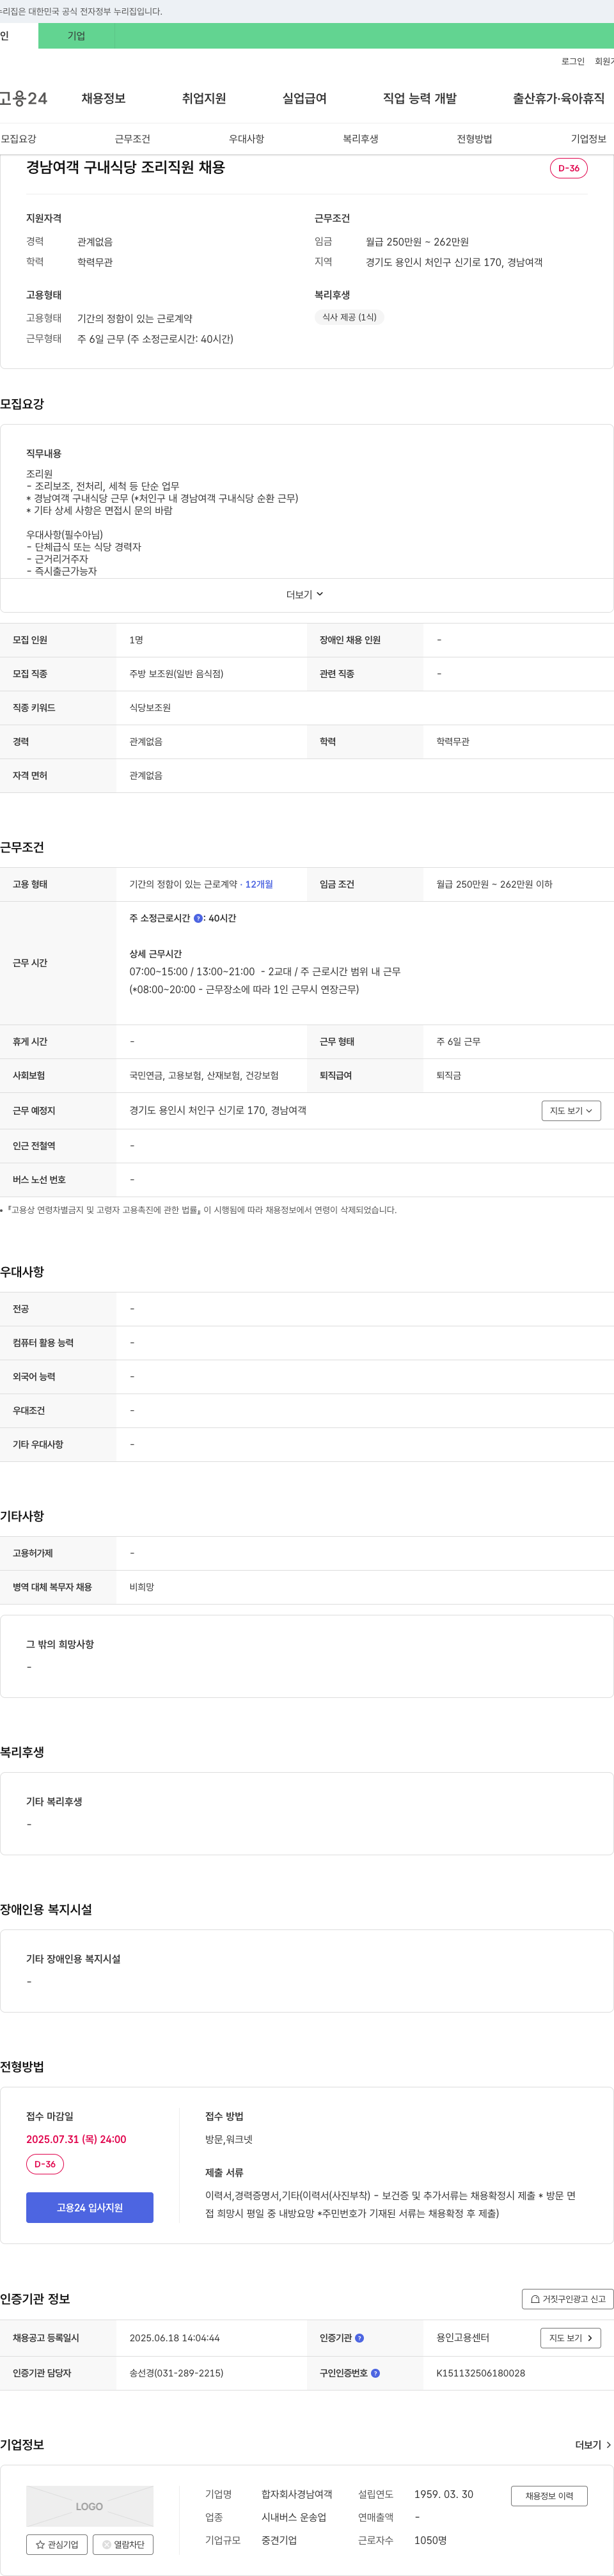This screenshot has height=2576, width=614.
Task: Click the 구인인증번호 help question icon
Action: pos(376,2373)
